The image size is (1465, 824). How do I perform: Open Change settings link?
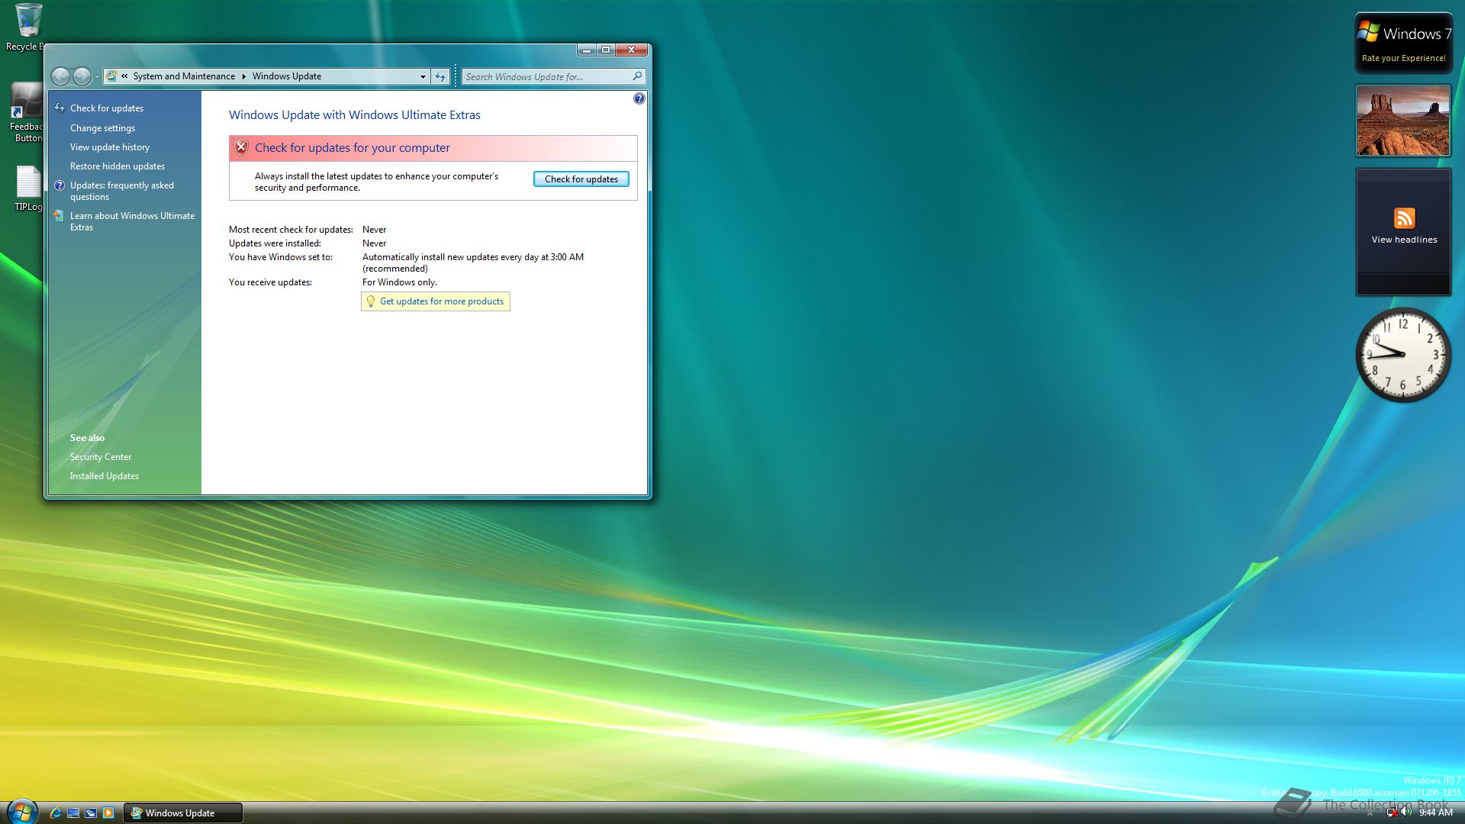pyautogui.click(x=102, y=128)
